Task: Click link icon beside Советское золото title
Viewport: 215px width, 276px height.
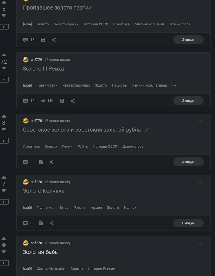Action: coord(147,130)
